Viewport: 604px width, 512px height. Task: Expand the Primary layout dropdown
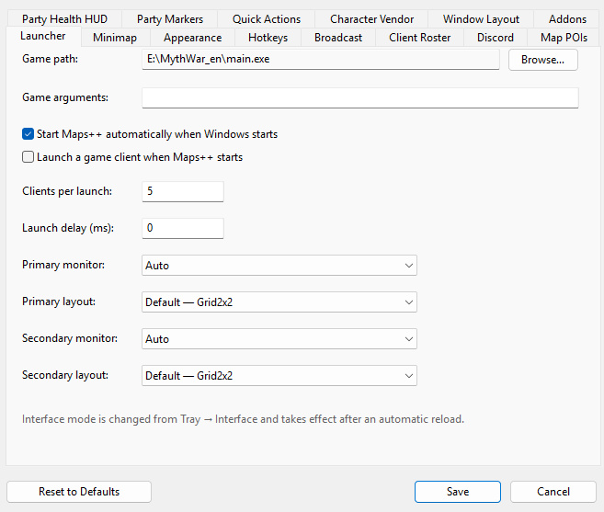(x=279, y=302)
